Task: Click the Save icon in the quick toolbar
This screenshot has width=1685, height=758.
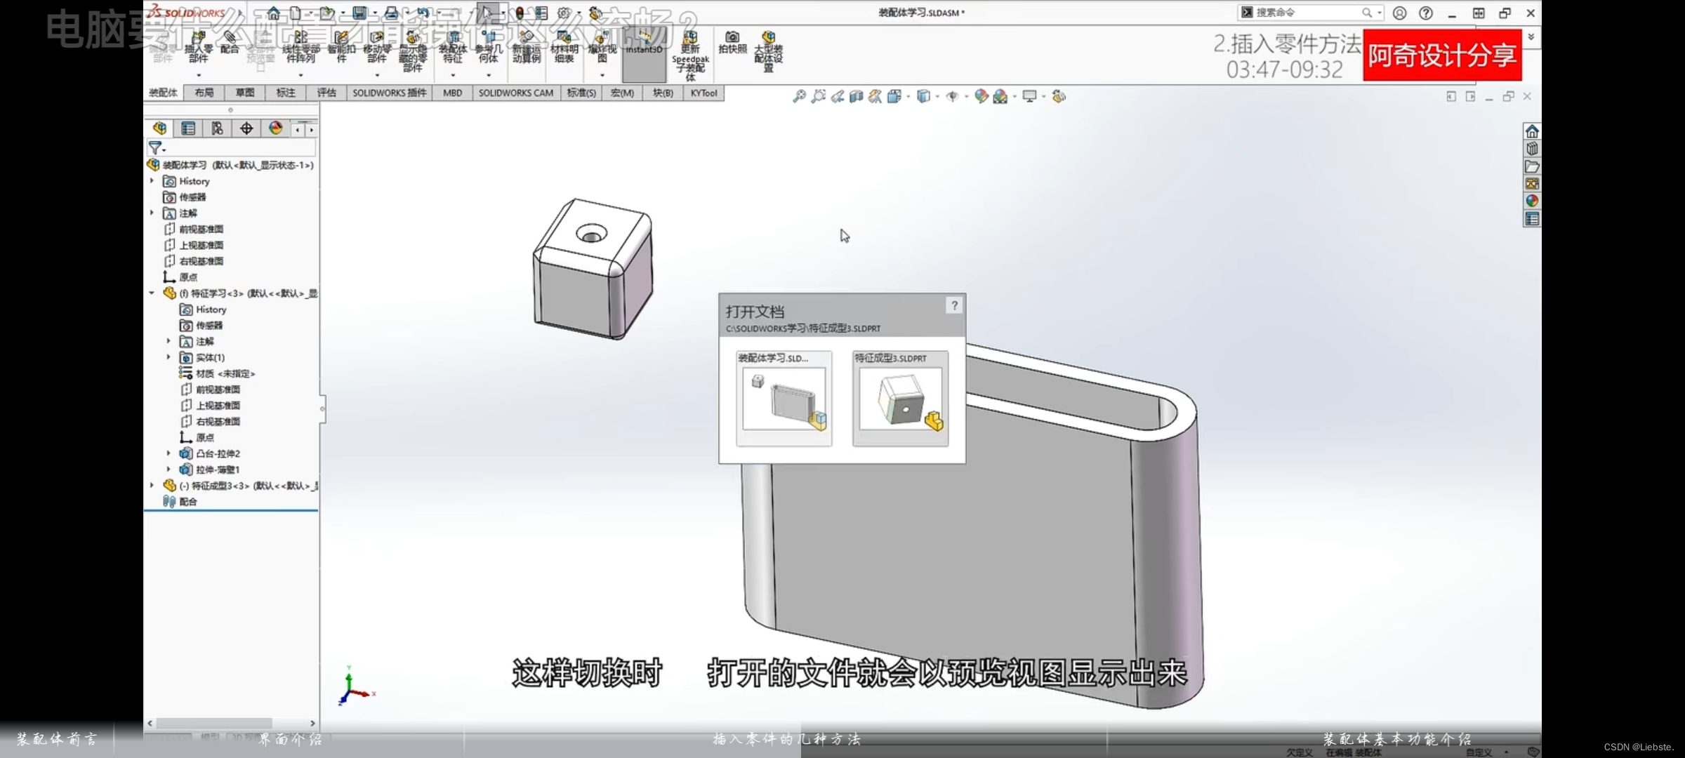Action: [x=359, y=13]
